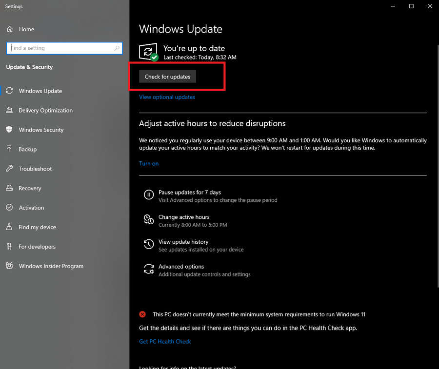
Task: Click the Recovery icon in sidebar
Action: point(10,188)
